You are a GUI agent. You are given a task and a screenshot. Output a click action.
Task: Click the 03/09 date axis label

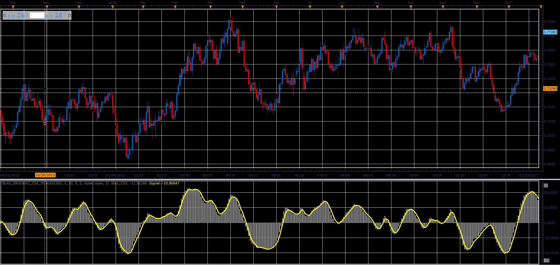(x=184, y=175)
